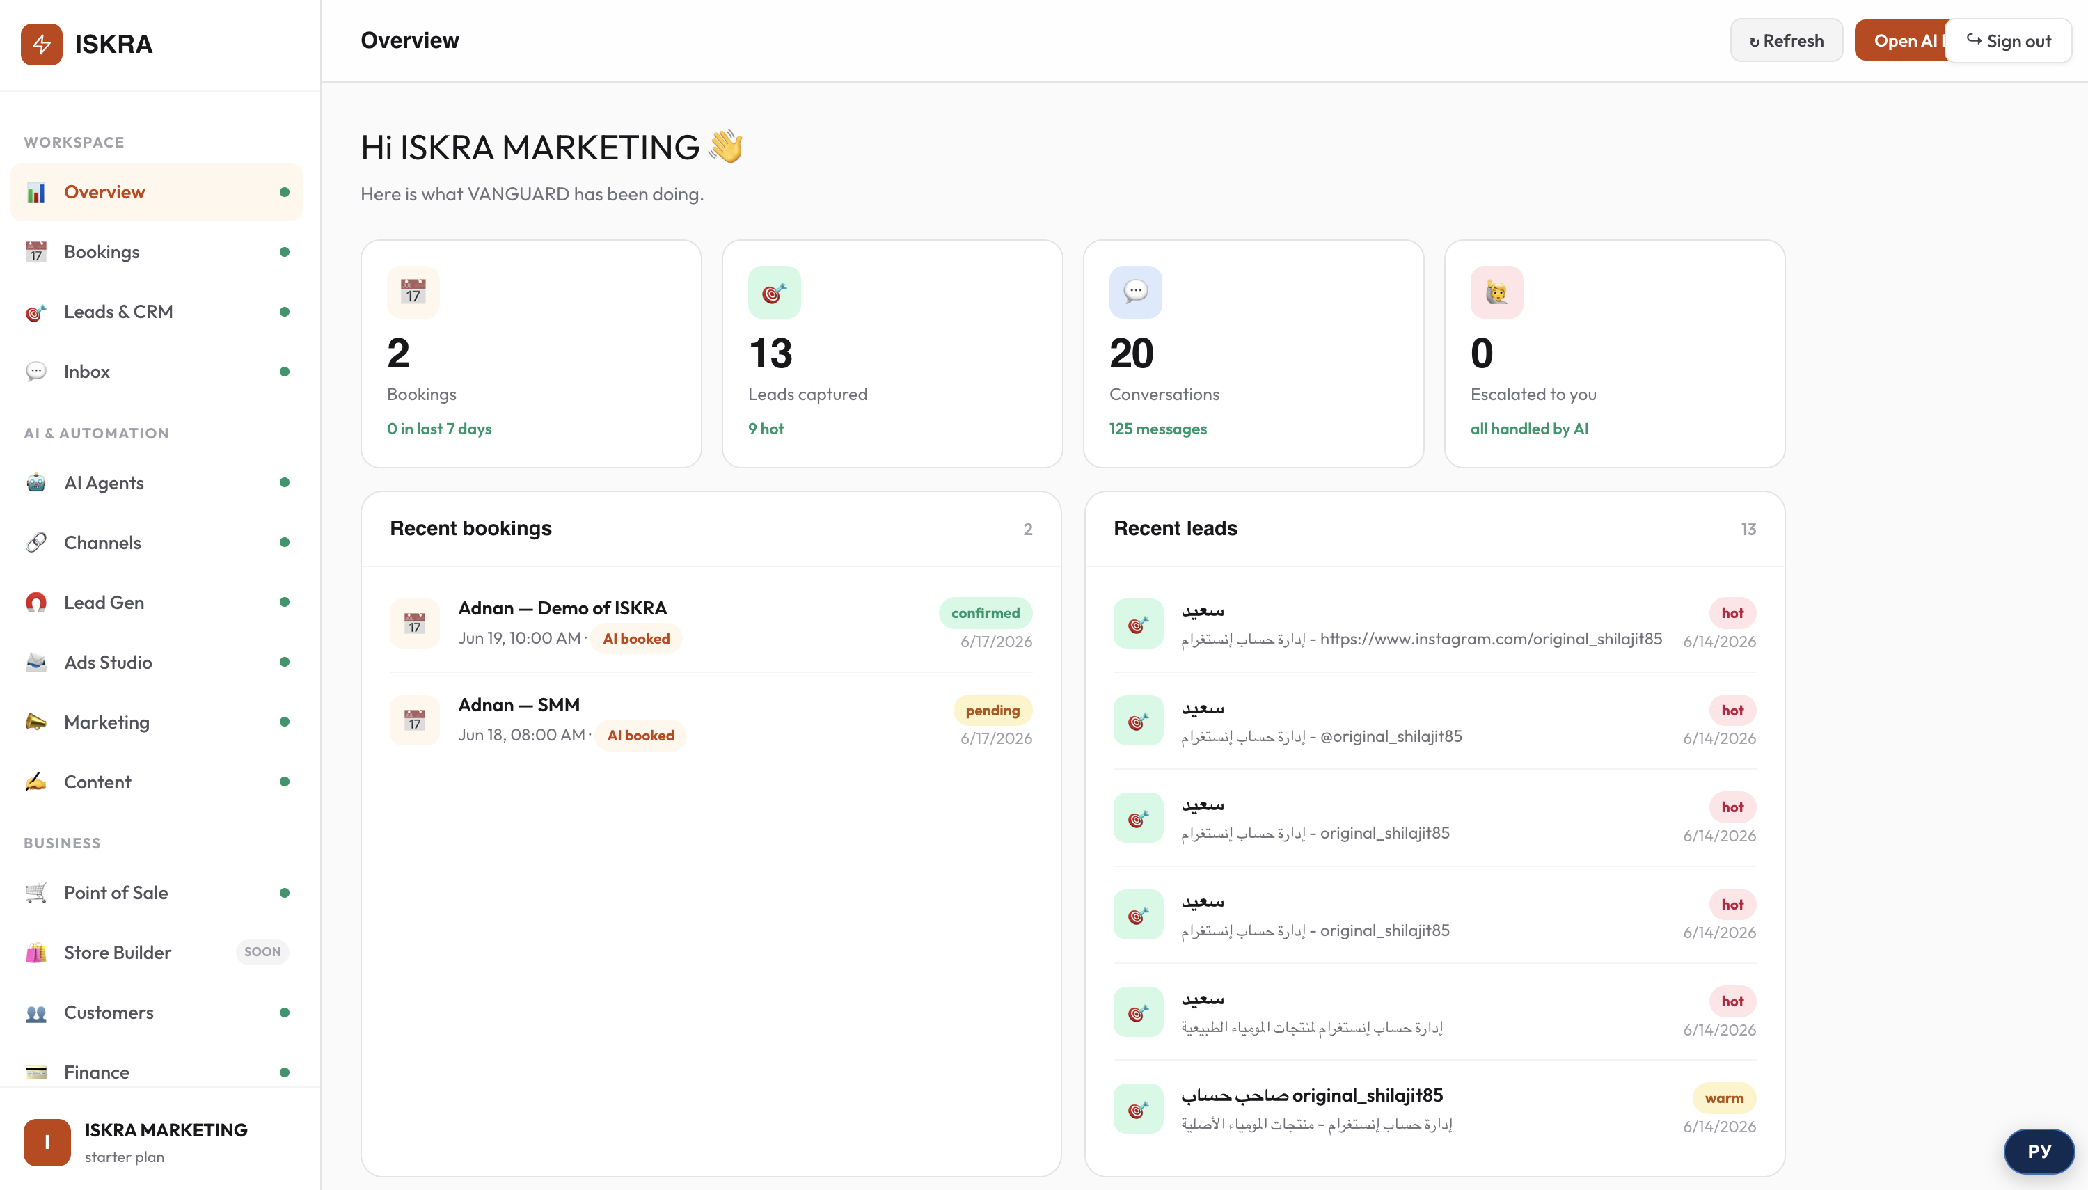Click the '125 messages' text
The height and width of the screenshot is (1190, 2088).
[x=1157, y=428]
